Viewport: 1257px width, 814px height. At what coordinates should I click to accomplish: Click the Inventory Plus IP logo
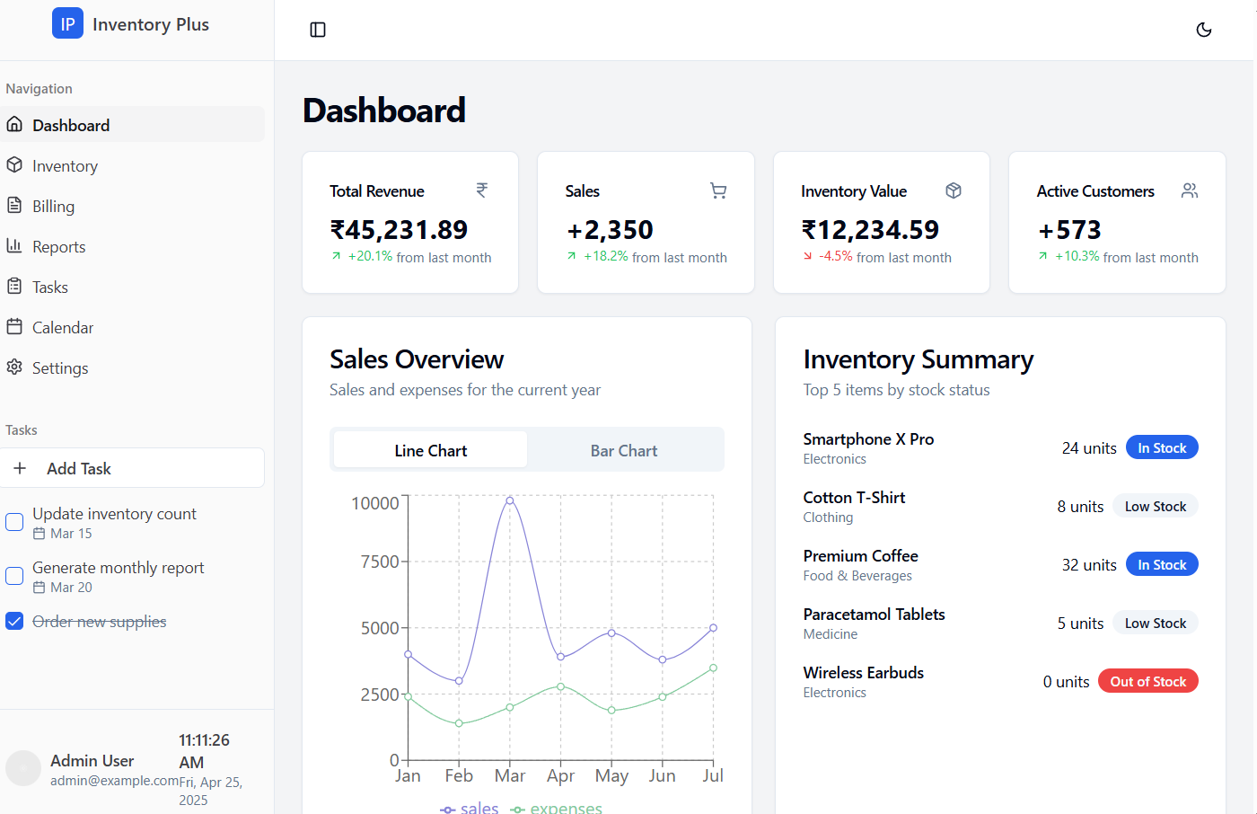[67, 24]
